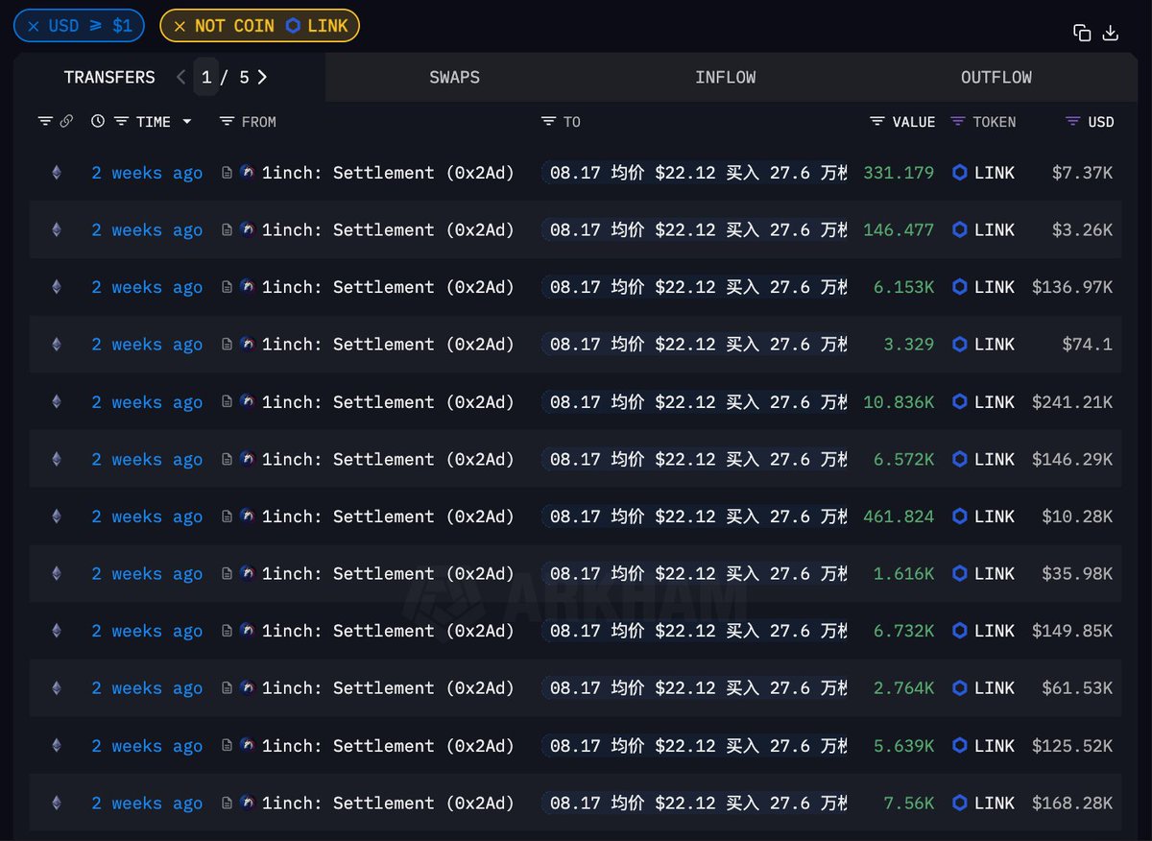Image resolution: width=1152 pixels, height=841 pixels.
Task: Click the value 2.764K
Action: click(903, 688)
